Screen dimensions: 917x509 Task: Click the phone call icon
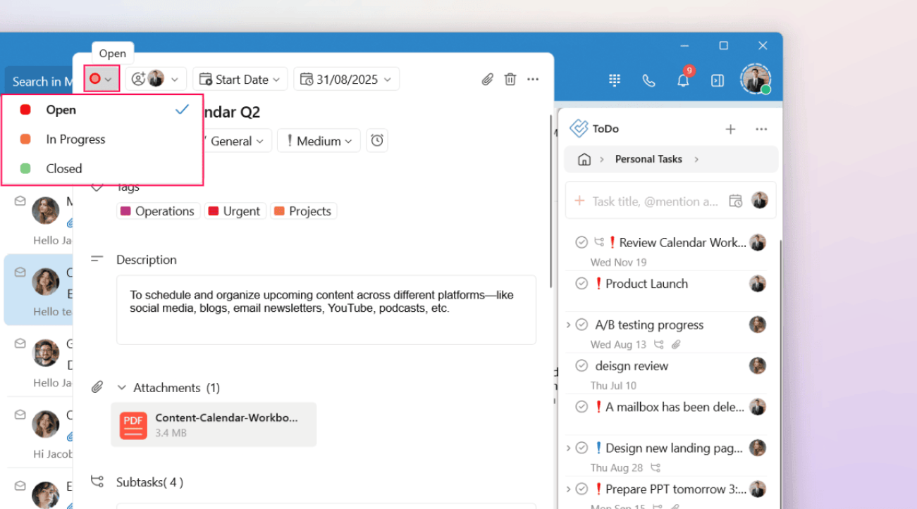pyautogui.click(x=649, y=80)
